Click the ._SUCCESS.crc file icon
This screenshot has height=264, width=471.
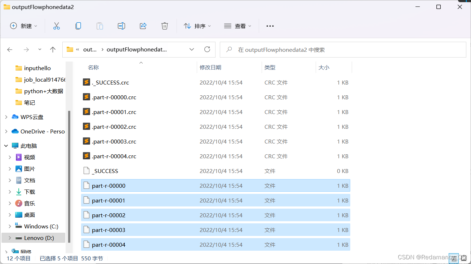pos(86,82)
